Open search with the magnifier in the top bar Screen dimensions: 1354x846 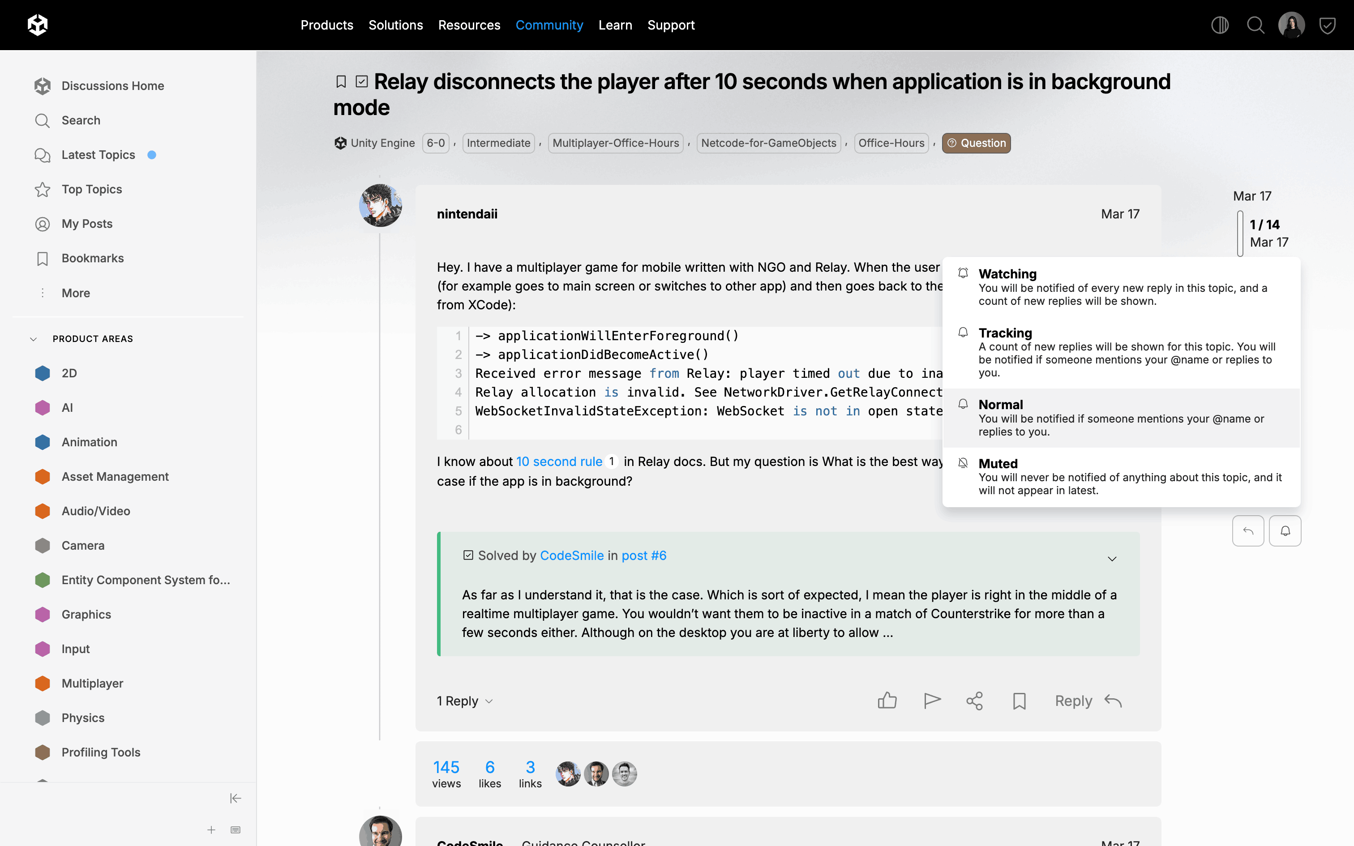(x=1255, y=25)
